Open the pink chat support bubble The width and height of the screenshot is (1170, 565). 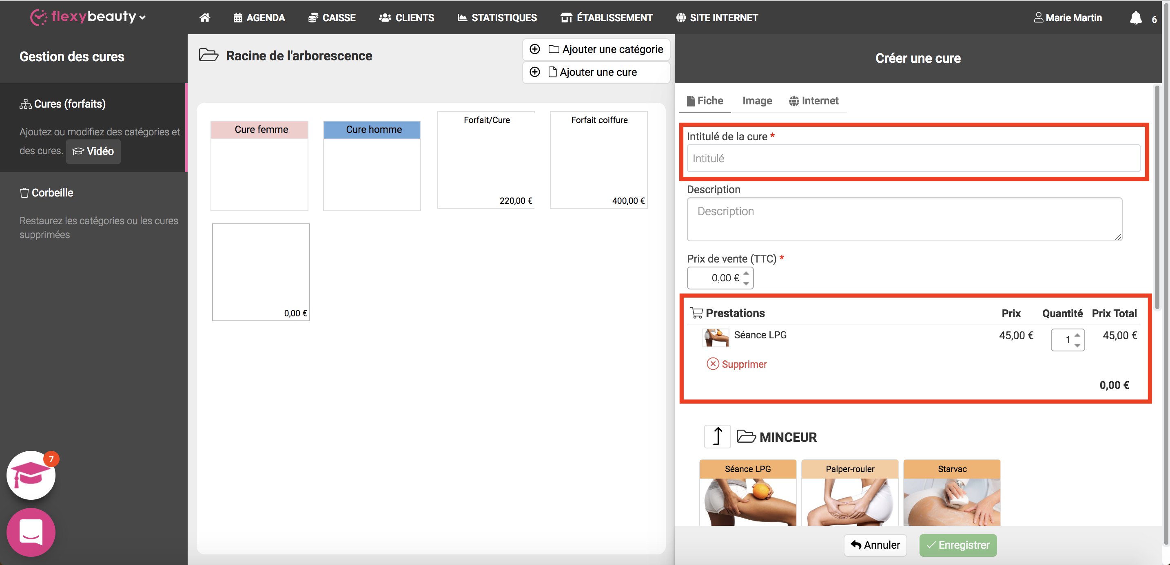(31, 532)
